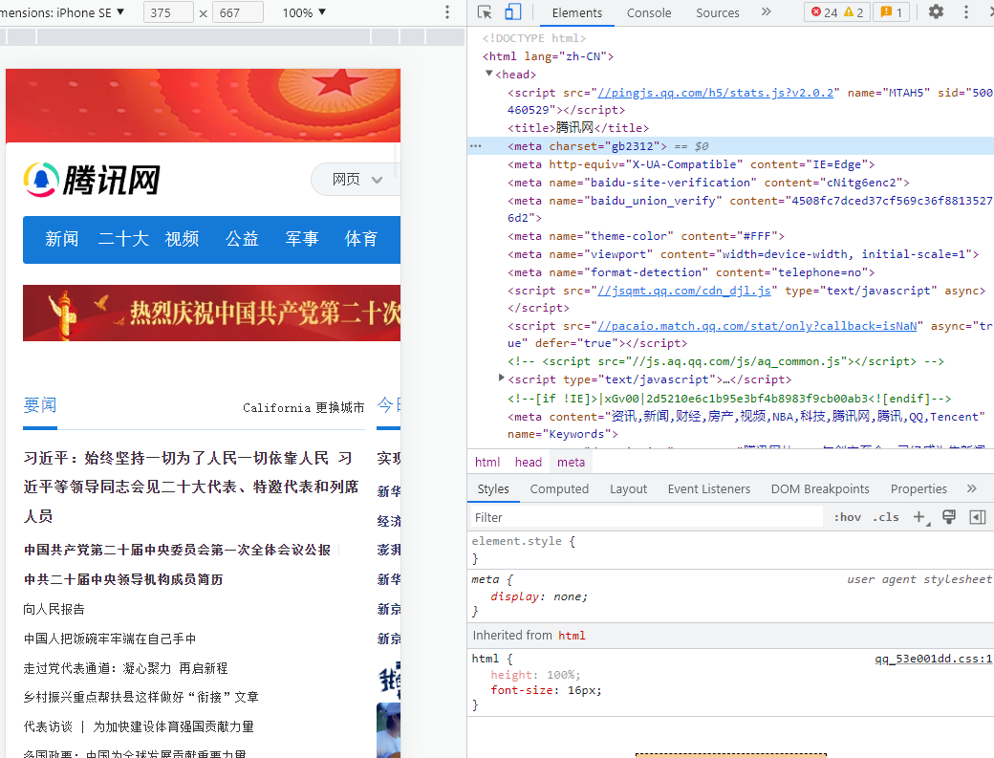
Task: Click the red 热烈庆祝 banner image
Action: 212,314
